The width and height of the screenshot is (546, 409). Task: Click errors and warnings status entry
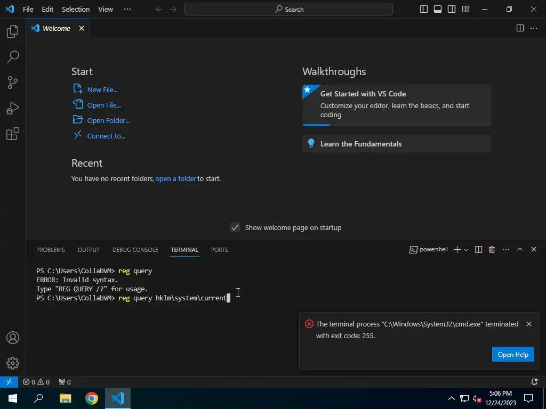[36, 382]
